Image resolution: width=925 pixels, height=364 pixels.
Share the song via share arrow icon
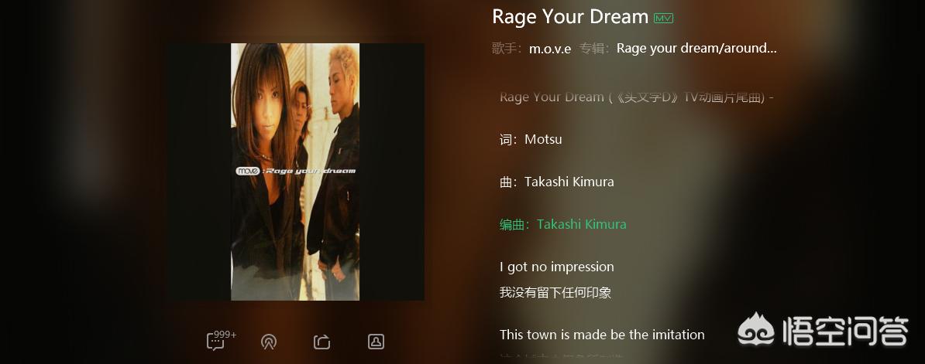(322, 342)
